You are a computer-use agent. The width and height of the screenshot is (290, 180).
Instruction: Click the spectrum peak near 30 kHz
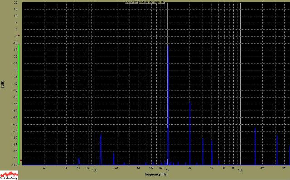pyautogui.click(x=277, y=150)
